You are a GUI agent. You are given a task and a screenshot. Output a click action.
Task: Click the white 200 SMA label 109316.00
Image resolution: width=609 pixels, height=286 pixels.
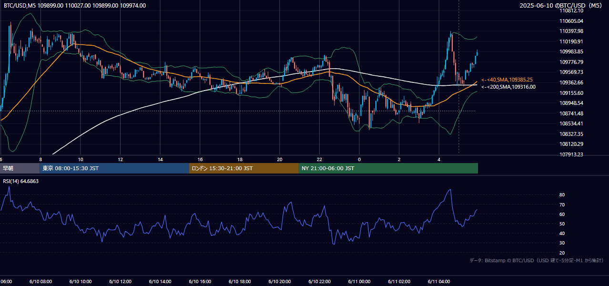[x=508, y=87]
